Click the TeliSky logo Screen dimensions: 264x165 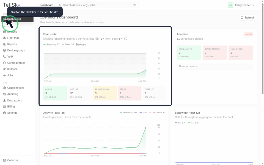click(12, 5)
